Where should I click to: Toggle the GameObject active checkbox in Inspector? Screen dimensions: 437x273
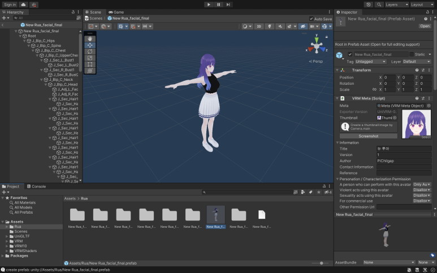pos(350,54)
